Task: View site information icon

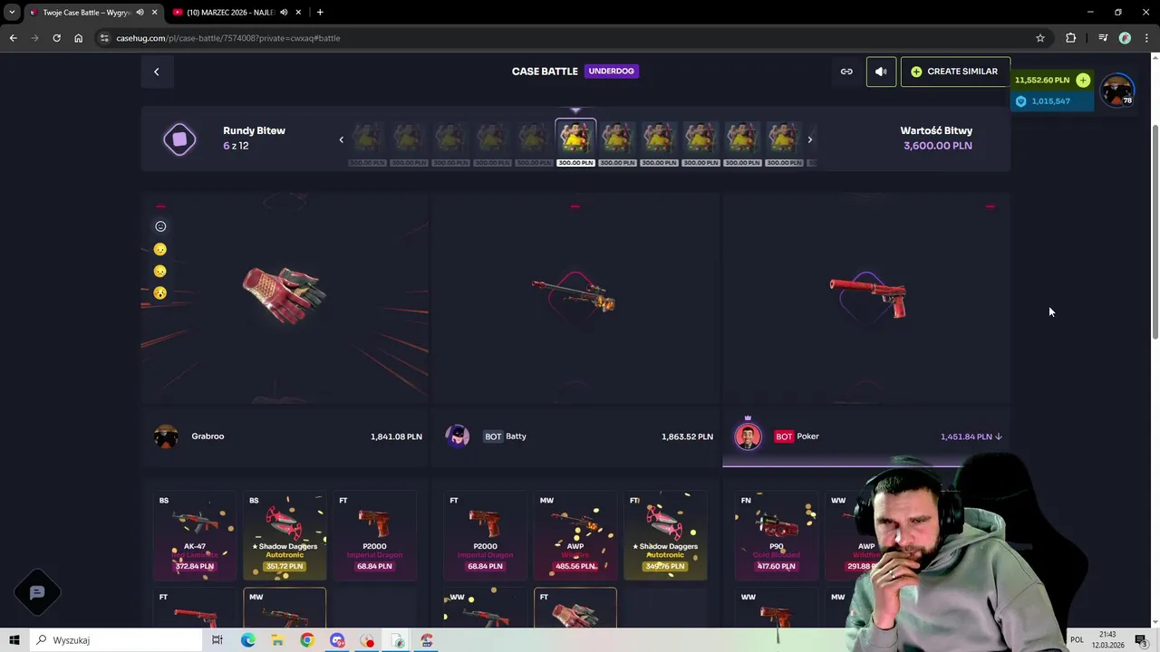Action: pyautogui.click(x=105, y=38)
